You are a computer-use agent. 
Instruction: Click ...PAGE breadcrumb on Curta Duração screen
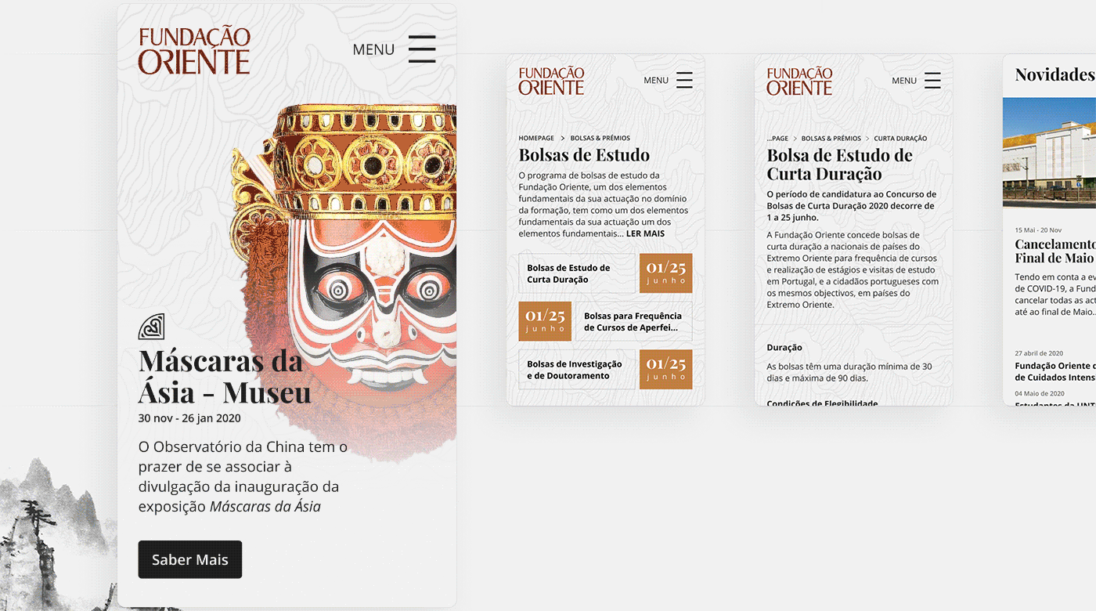(x=777, y=138)
